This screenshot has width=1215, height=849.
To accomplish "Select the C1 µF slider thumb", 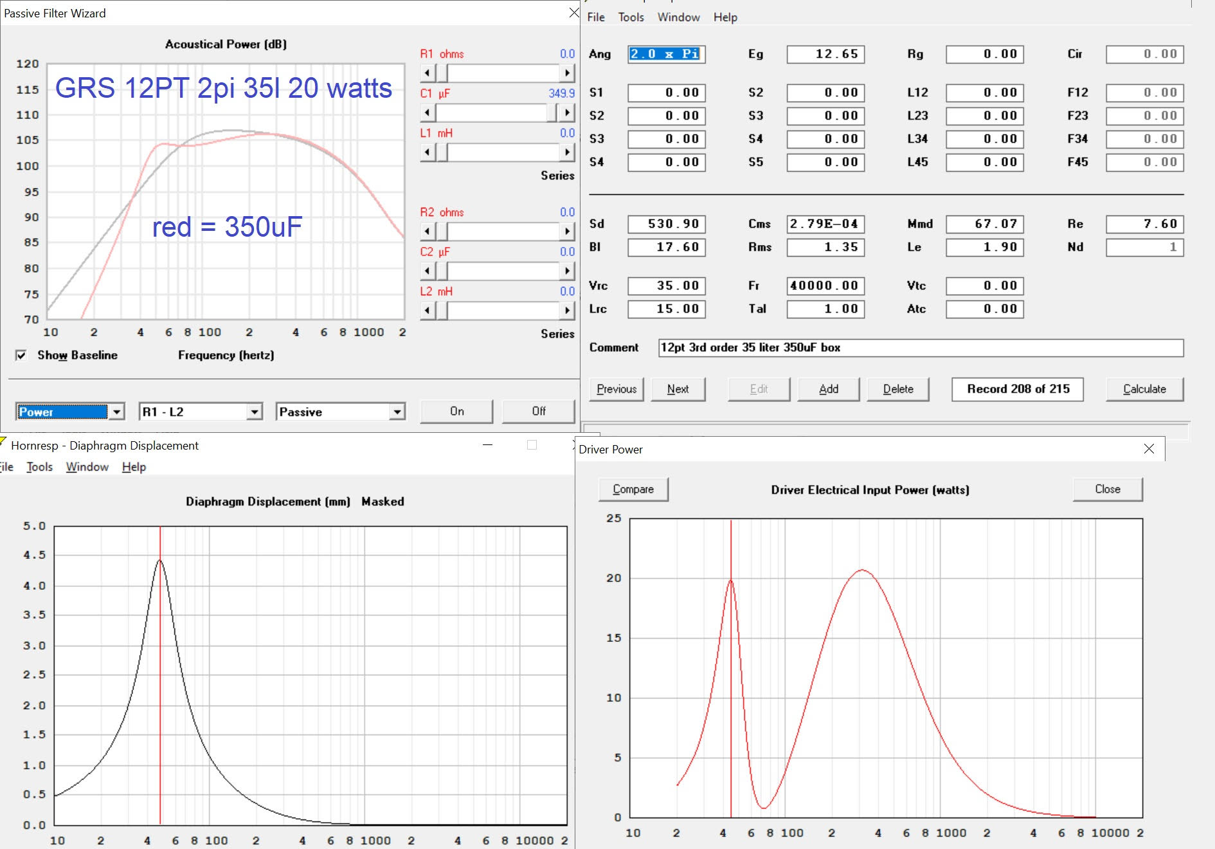I will [x=551, y=113].
